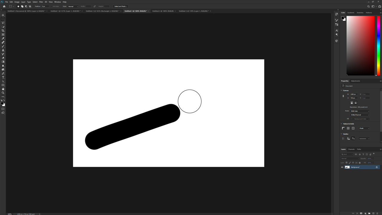Choose New selection mode button
This screenshot has width=382, height=215.
point(18,6)
